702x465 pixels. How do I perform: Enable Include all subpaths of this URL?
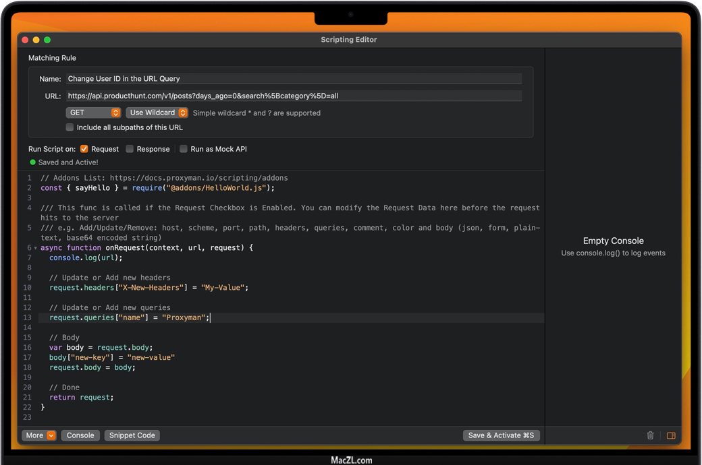[70, 127]
